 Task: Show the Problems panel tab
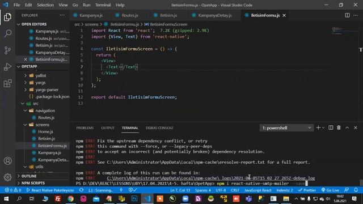[x=85, y=127]
